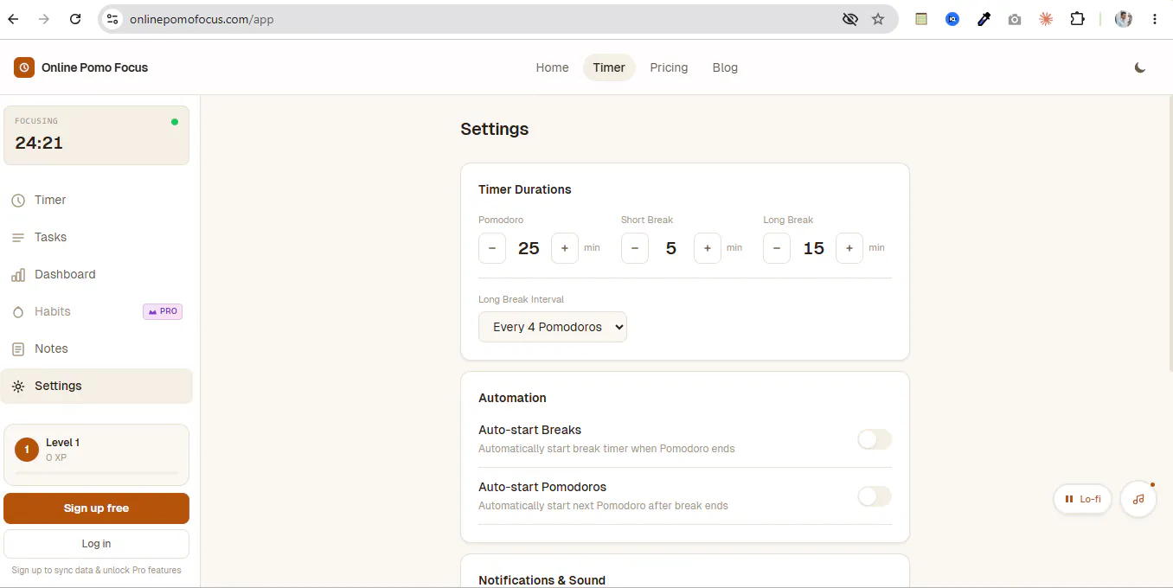Select the Timer nav tab
This screenshot has height=588, width=1173.
pyautogui.click(x=609, y=67)
